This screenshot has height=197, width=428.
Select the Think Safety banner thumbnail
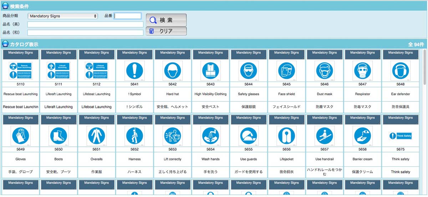coord(400,136)
